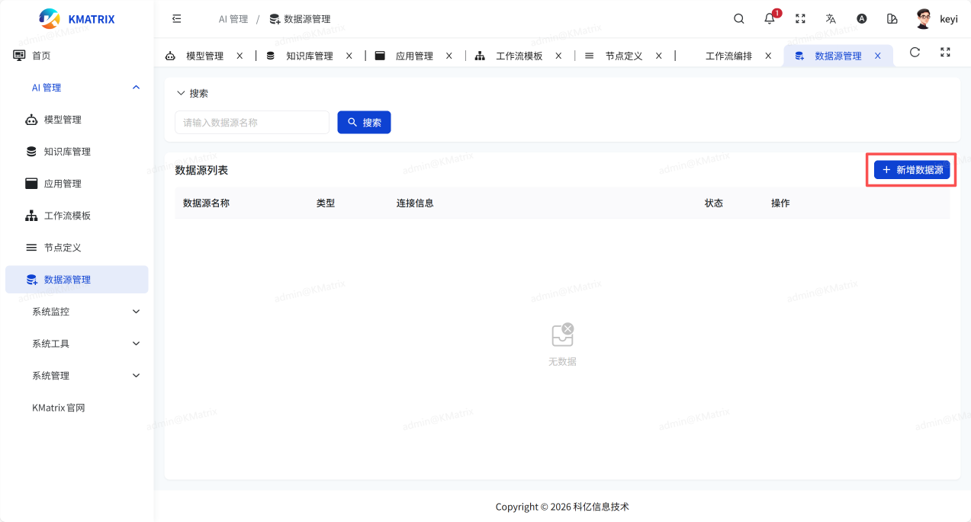971x522 pixels.
Task: Open the theme settings icon
Action: pos(892,19)
